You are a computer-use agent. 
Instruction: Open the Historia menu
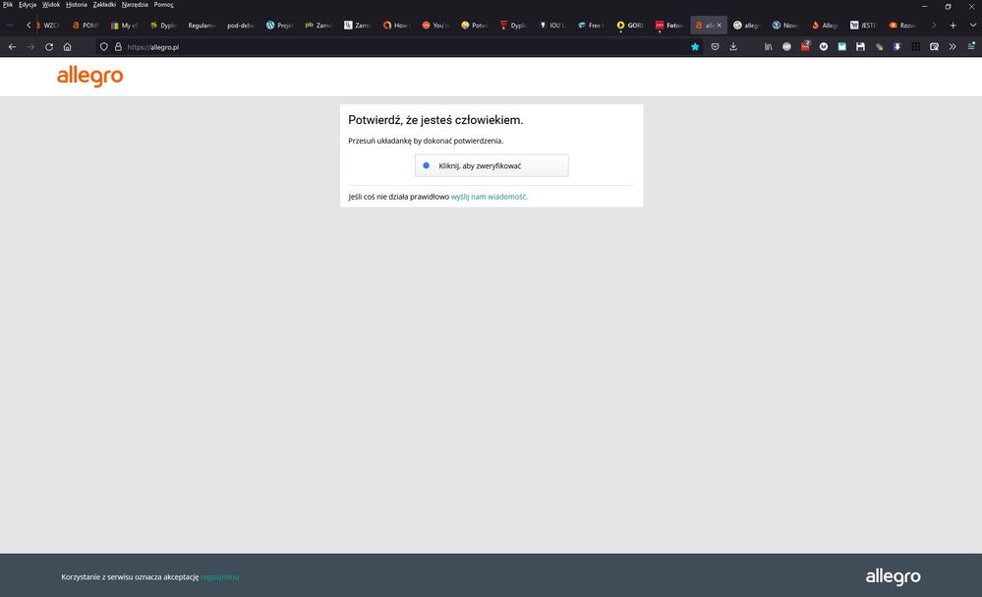click(x=77, y=4)
